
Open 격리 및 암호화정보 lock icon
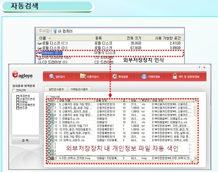[175, 76]
